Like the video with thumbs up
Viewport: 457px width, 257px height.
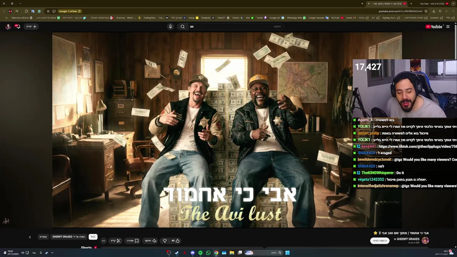point(175,241)
